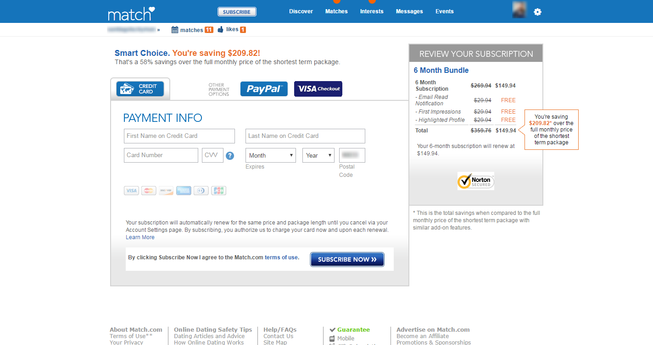This screenshot has width=653, height=345.
Task: Open Help/FAQs footer link
Action: (x=280, y=329)
